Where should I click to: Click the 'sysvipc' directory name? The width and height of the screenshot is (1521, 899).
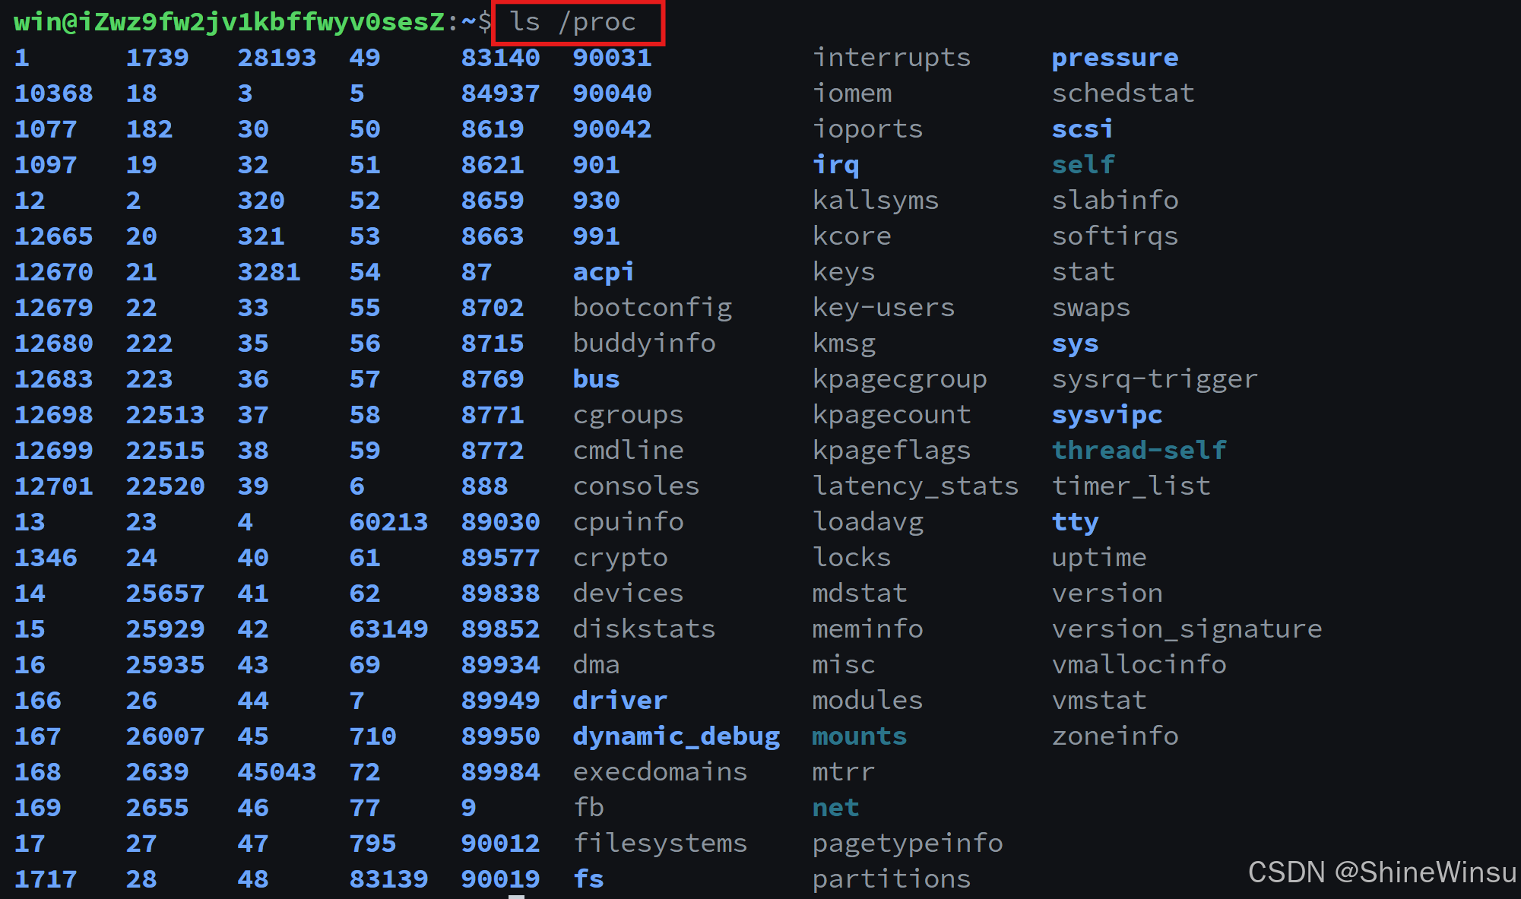tap(1107, 415)
